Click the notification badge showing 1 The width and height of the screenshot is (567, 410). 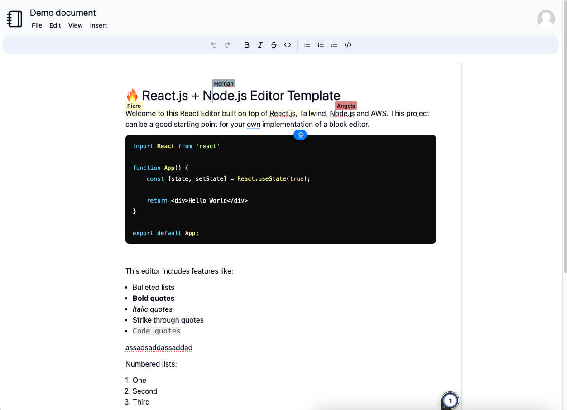450,400
